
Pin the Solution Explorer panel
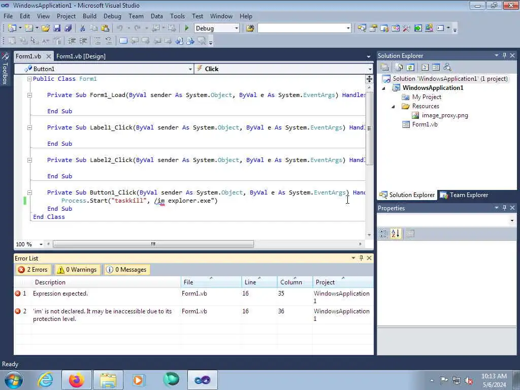tap(504, 56)
